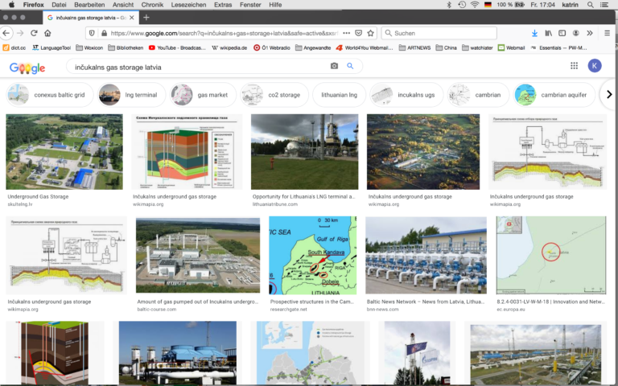
Task: Open the Firefox hamburger menu
Action: pyautogui.click(x=607, y=34)
